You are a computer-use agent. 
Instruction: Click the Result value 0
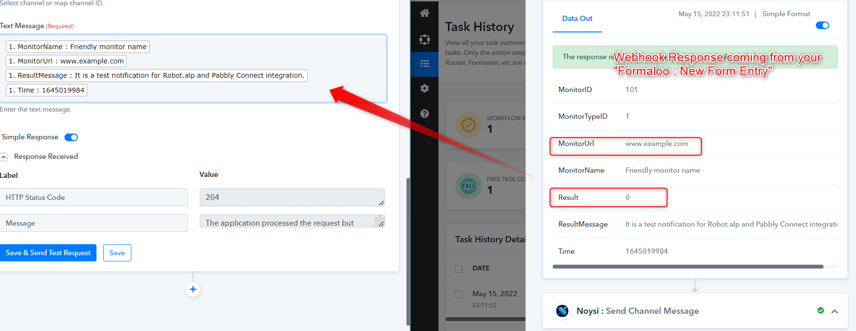tap(628, 197)
